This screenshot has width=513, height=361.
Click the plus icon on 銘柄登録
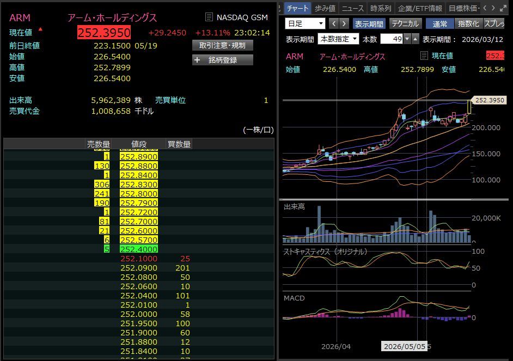pos(197,60)
